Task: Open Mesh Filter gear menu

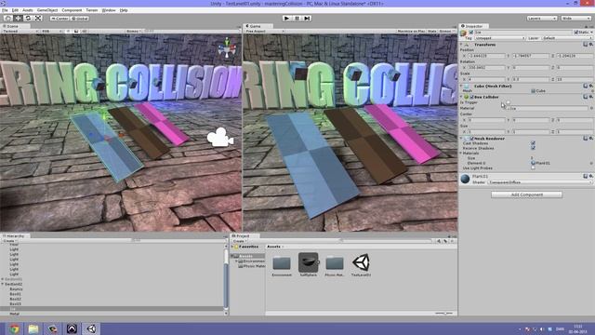Action: 591,87
